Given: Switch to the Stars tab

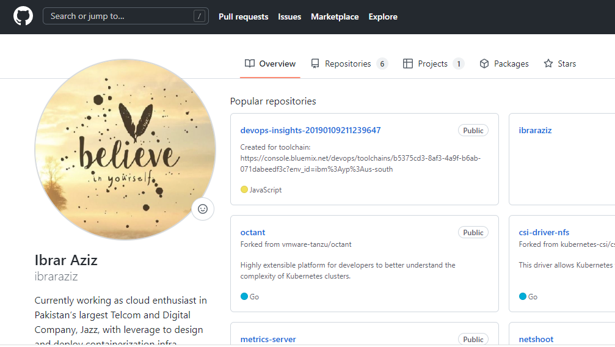Looking at the screenshot, I should pos(559,64).
